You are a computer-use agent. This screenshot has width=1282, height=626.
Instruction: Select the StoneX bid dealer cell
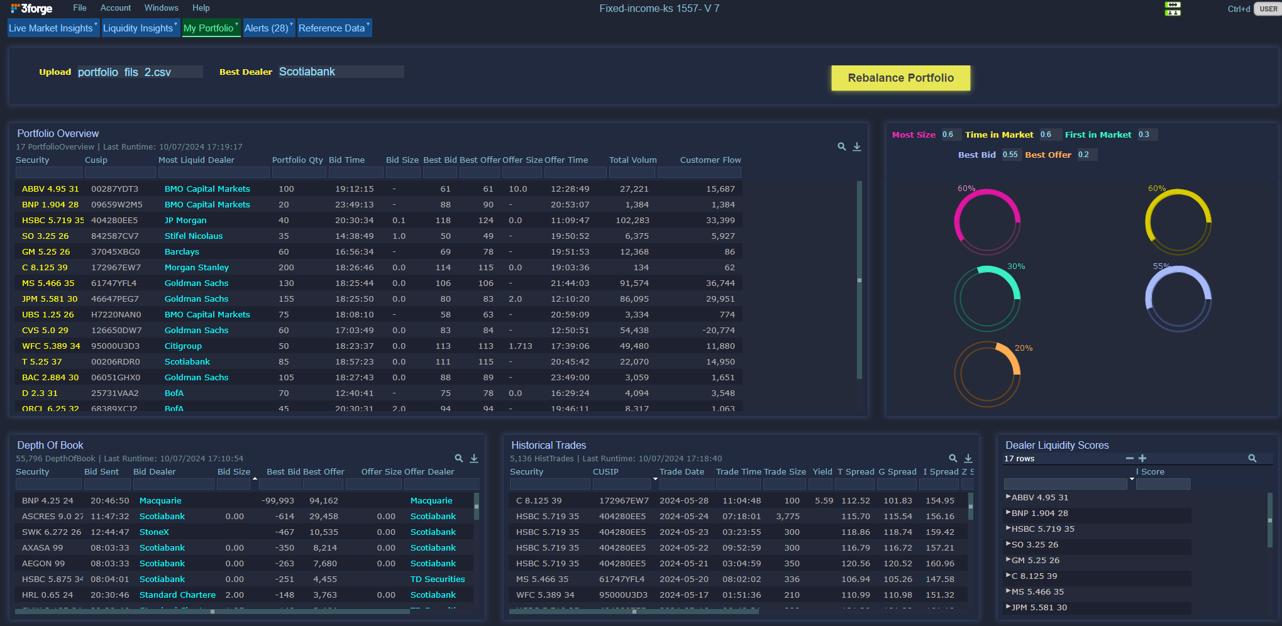click(x=154, y=532)
